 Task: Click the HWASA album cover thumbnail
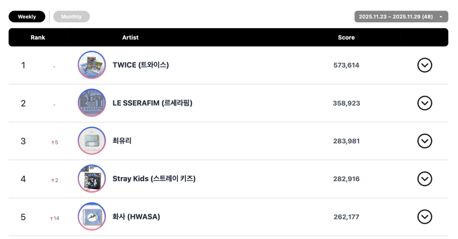[92, 217]
